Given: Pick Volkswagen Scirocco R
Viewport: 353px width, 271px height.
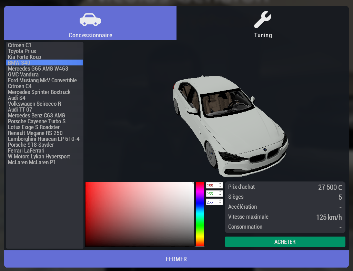Looking at the screenshot, I should [44, 104].
